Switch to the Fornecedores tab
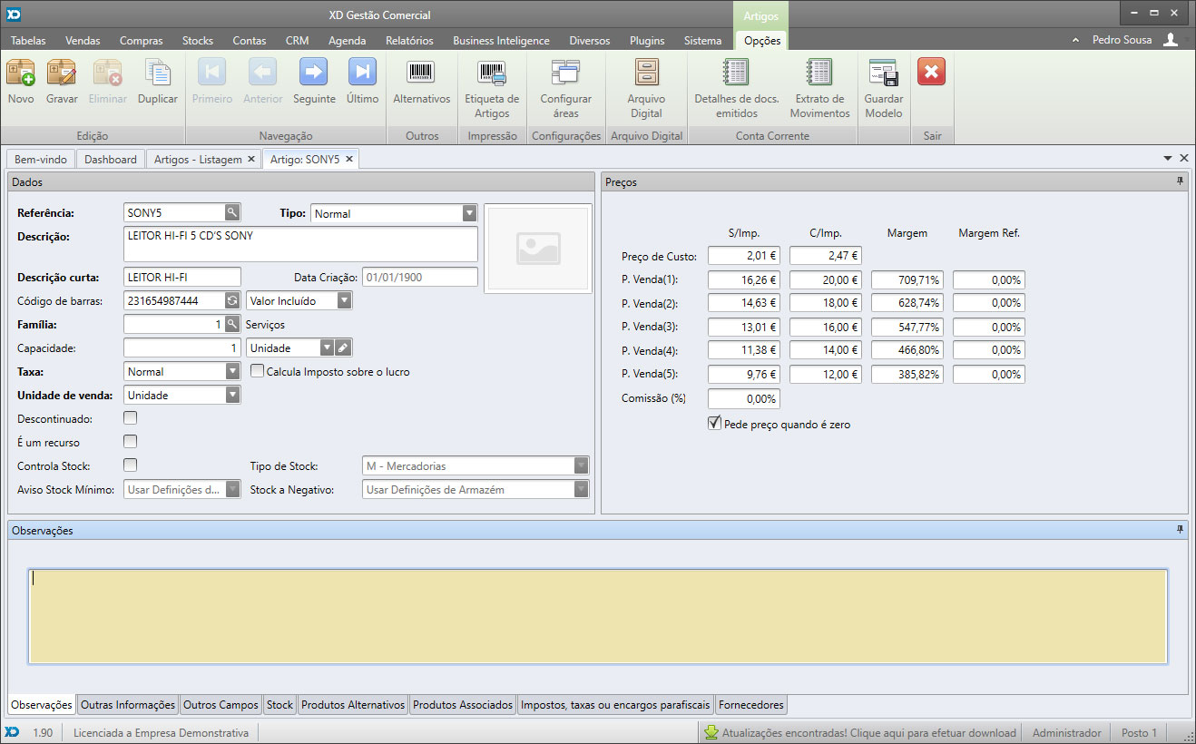This screenshot has height=744, width=1196. (x=750, y=705)
